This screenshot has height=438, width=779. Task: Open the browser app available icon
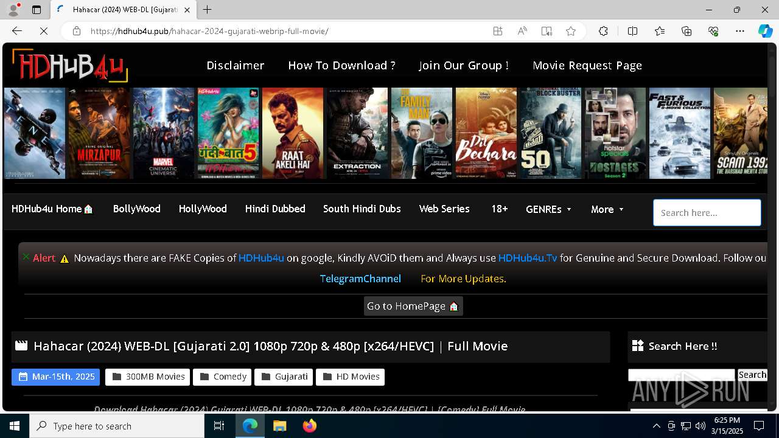[x=498, y=31]
